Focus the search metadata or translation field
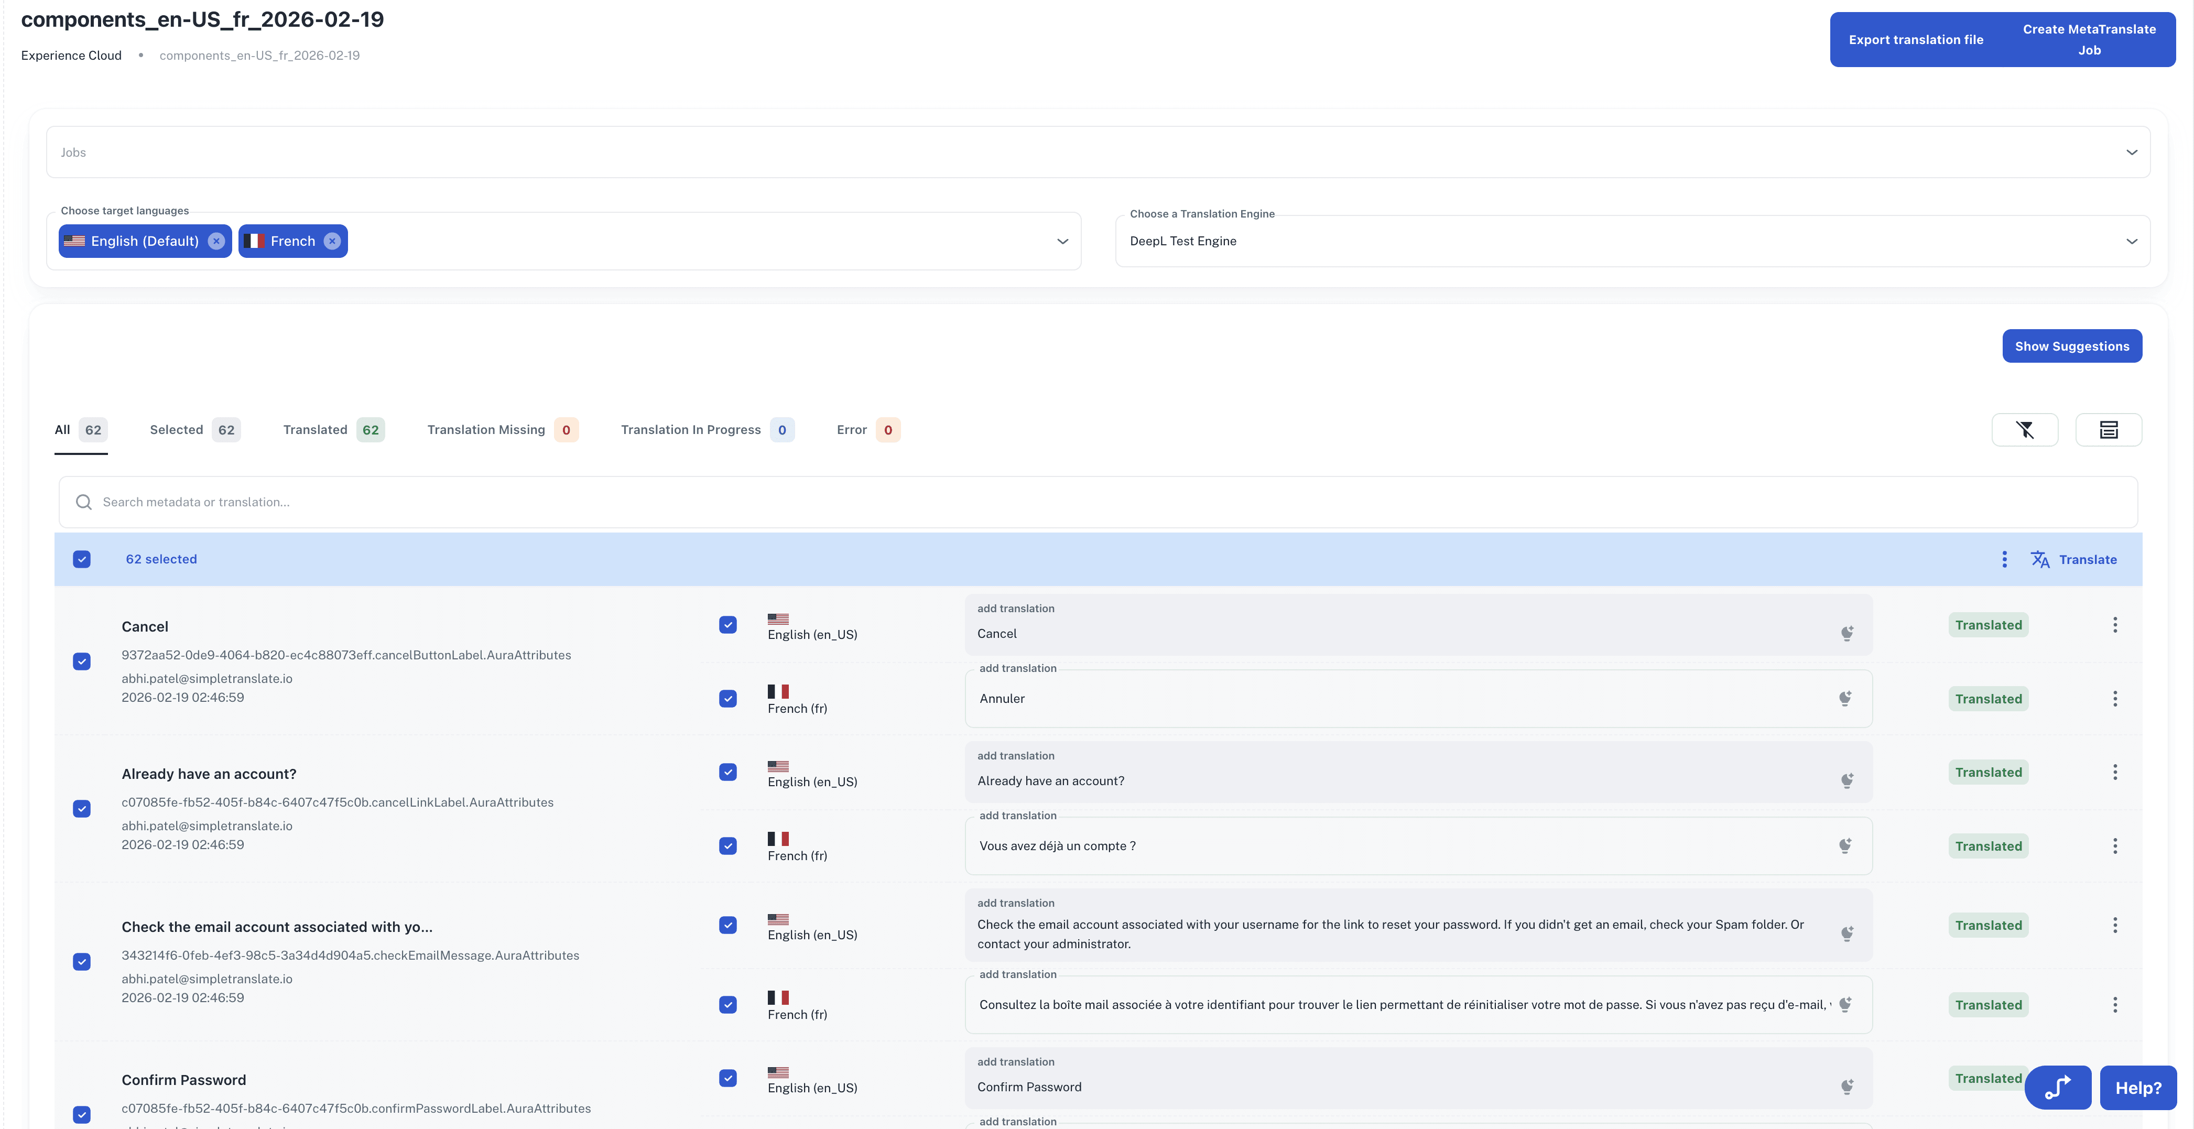This screenshot has width=2194, height=1129. click(1098, 502)
